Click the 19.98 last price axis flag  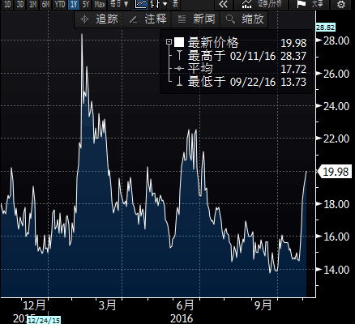[335, 172]
